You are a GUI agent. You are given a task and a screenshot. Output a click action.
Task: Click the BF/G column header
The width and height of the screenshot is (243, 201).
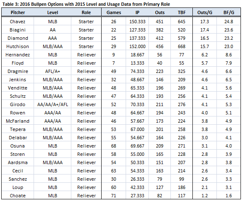(x=228, y=12)
